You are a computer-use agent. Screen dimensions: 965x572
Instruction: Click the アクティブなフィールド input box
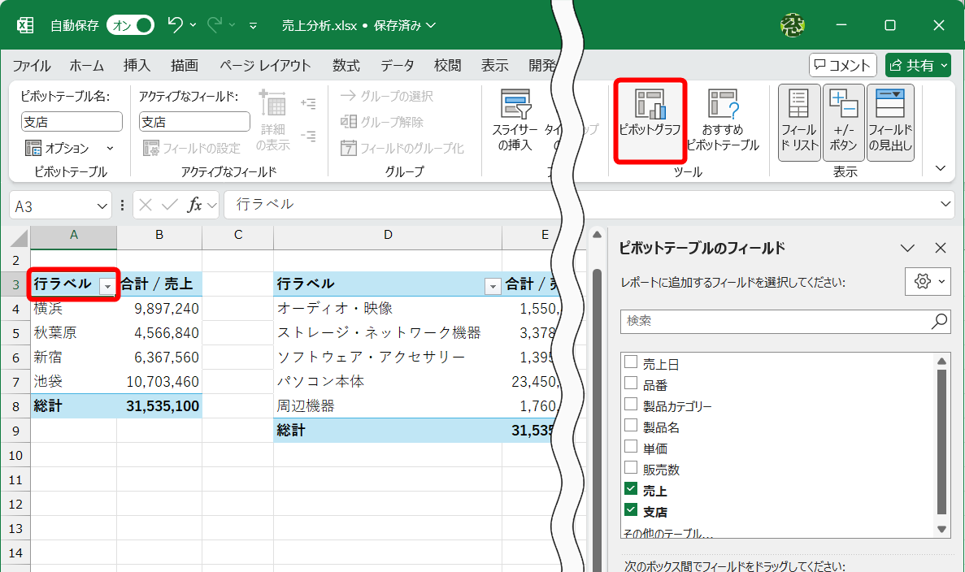tap(194, 122)
